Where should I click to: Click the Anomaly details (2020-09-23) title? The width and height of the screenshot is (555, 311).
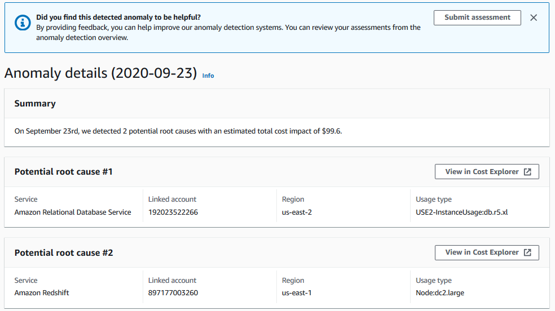(x=100, y=73)
